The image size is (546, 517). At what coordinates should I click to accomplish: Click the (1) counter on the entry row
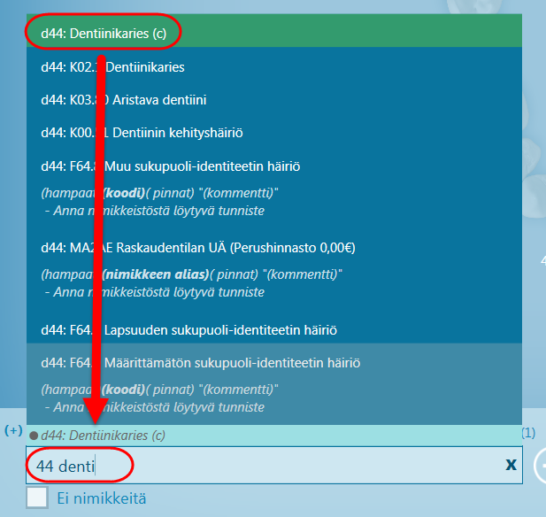pos(528,433)
